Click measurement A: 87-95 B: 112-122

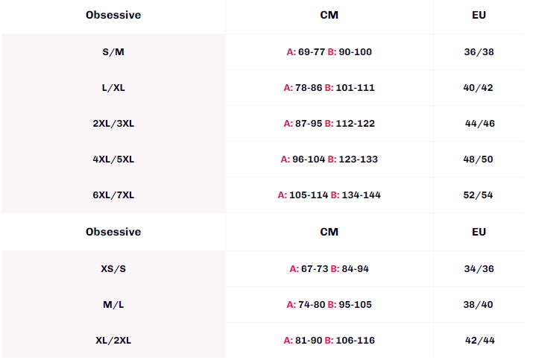click(x=329, y=124)
